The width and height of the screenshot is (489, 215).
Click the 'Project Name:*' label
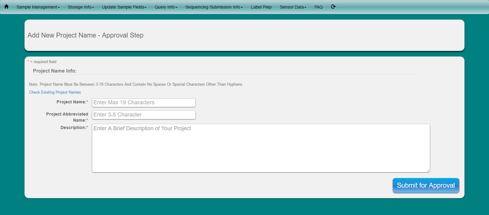[x=72, y=102]
